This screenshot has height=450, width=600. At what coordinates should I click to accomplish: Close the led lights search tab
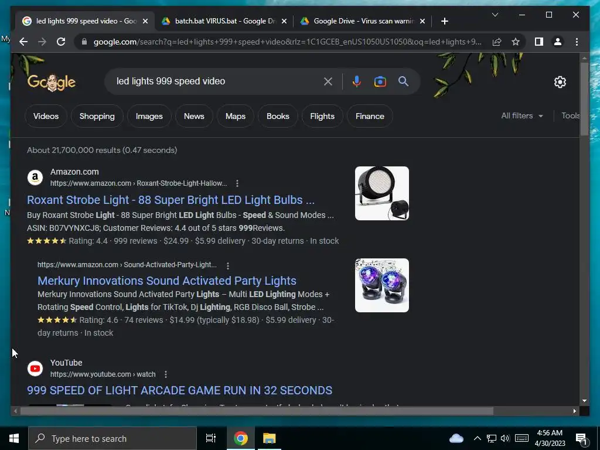pyautogui.click(x=145, y=21)
